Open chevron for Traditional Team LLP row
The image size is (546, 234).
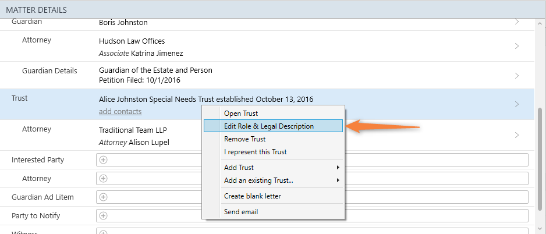517,135
